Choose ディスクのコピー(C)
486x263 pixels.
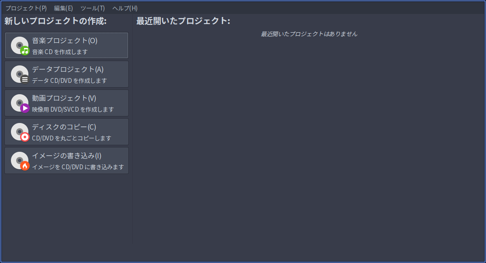(x=67, y=132)
